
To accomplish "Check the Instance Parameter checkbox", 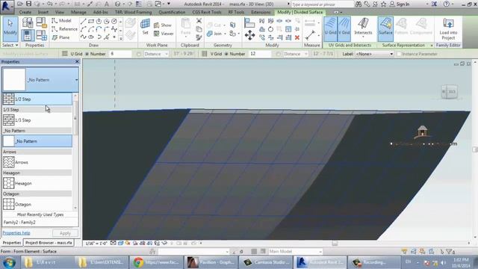I will coord(398,54).
